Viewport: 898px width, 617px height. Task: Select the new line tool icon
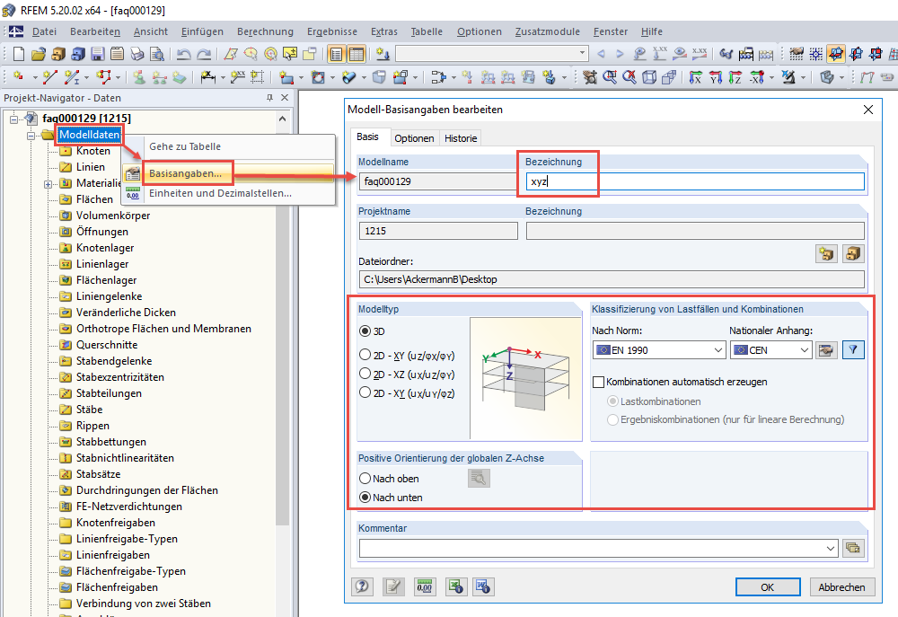50,76
